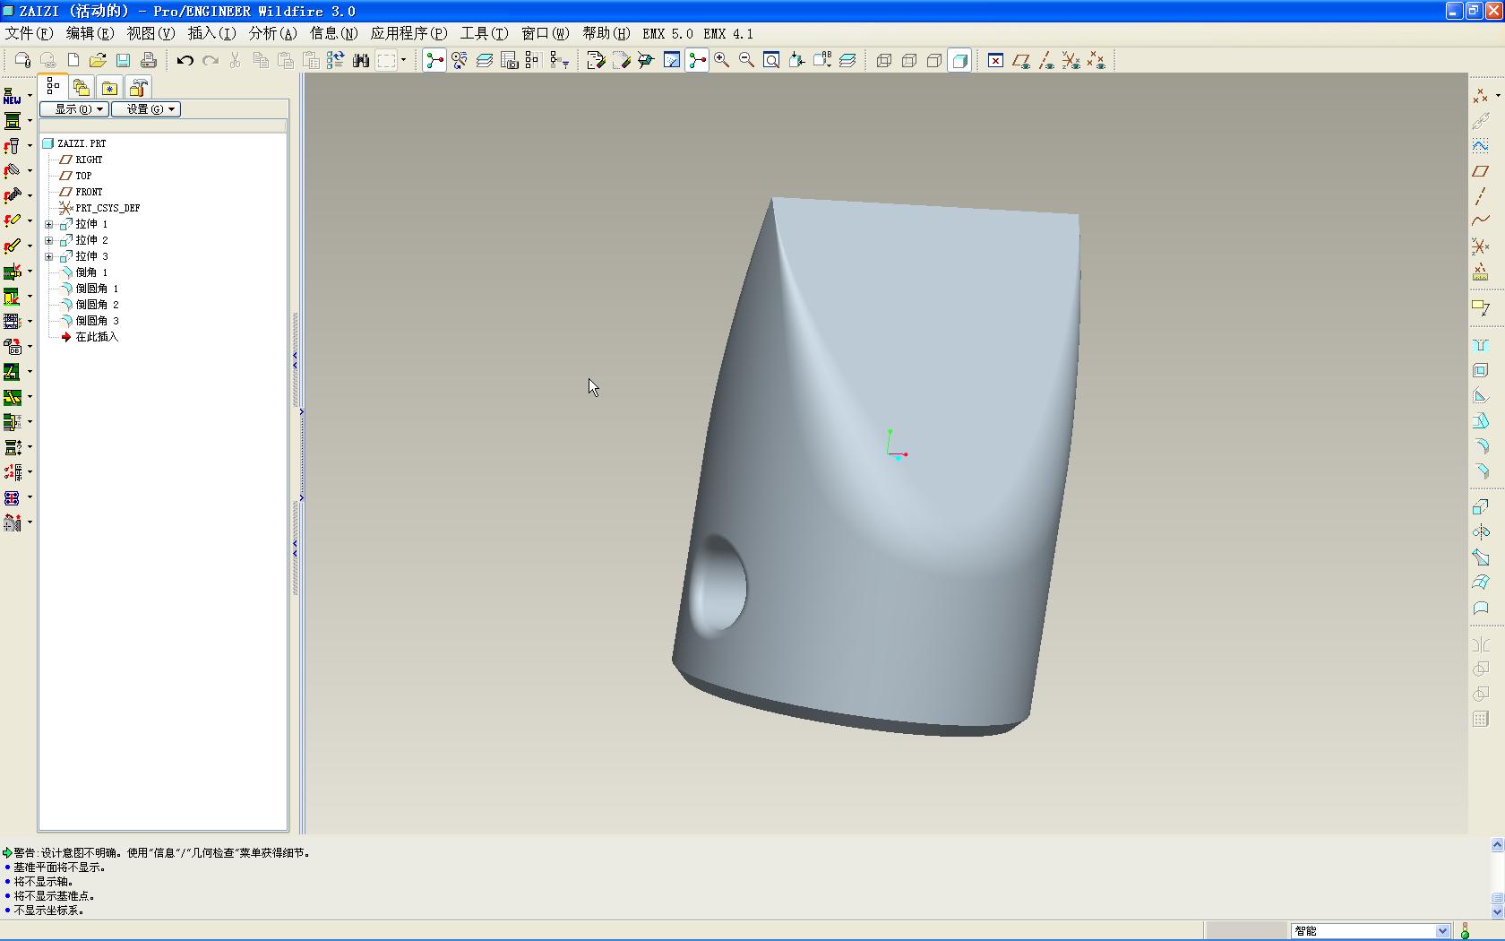
Task: Click the Refit view icon
Action: [x=771, y=60]
